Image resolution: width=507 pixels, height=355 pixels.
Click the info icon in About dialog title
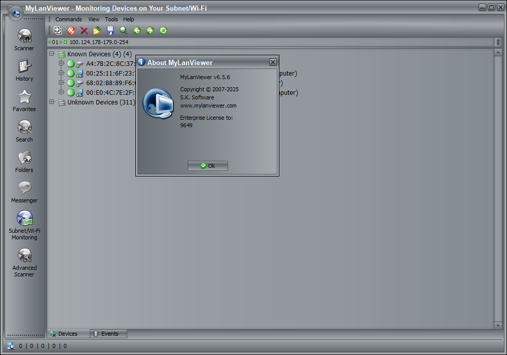click(141, 62)
